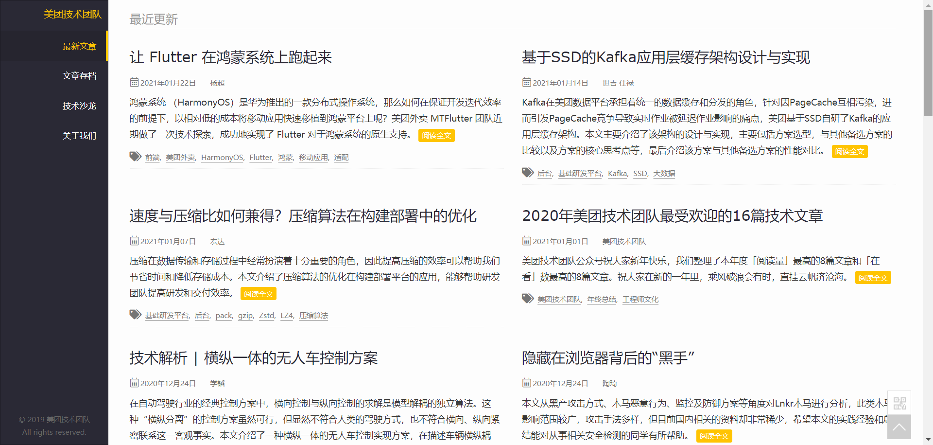The image size is (933, 445).
Task: Select the Kafka tag
Action: 617,174
